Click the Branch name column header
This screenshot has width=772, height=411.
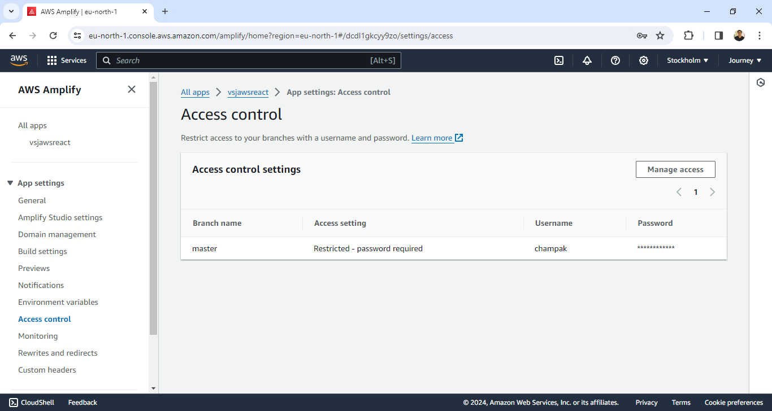click(x=217, y=223)
